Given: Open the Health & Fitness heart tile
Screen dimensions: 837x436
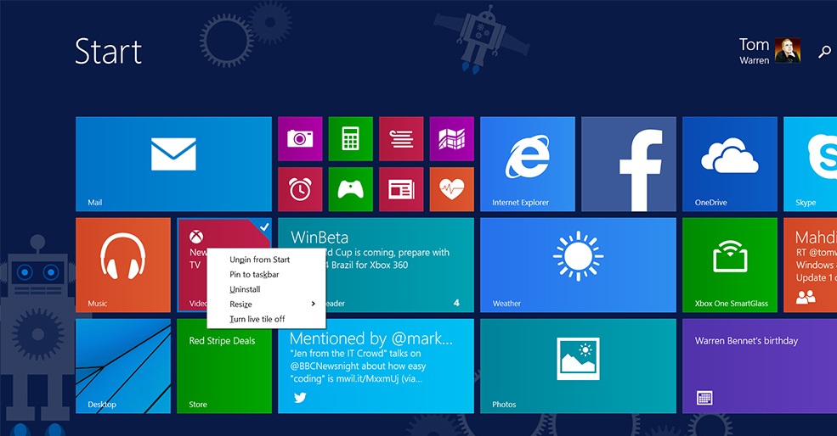Looking at the screenshot, I should click(451, 189).
